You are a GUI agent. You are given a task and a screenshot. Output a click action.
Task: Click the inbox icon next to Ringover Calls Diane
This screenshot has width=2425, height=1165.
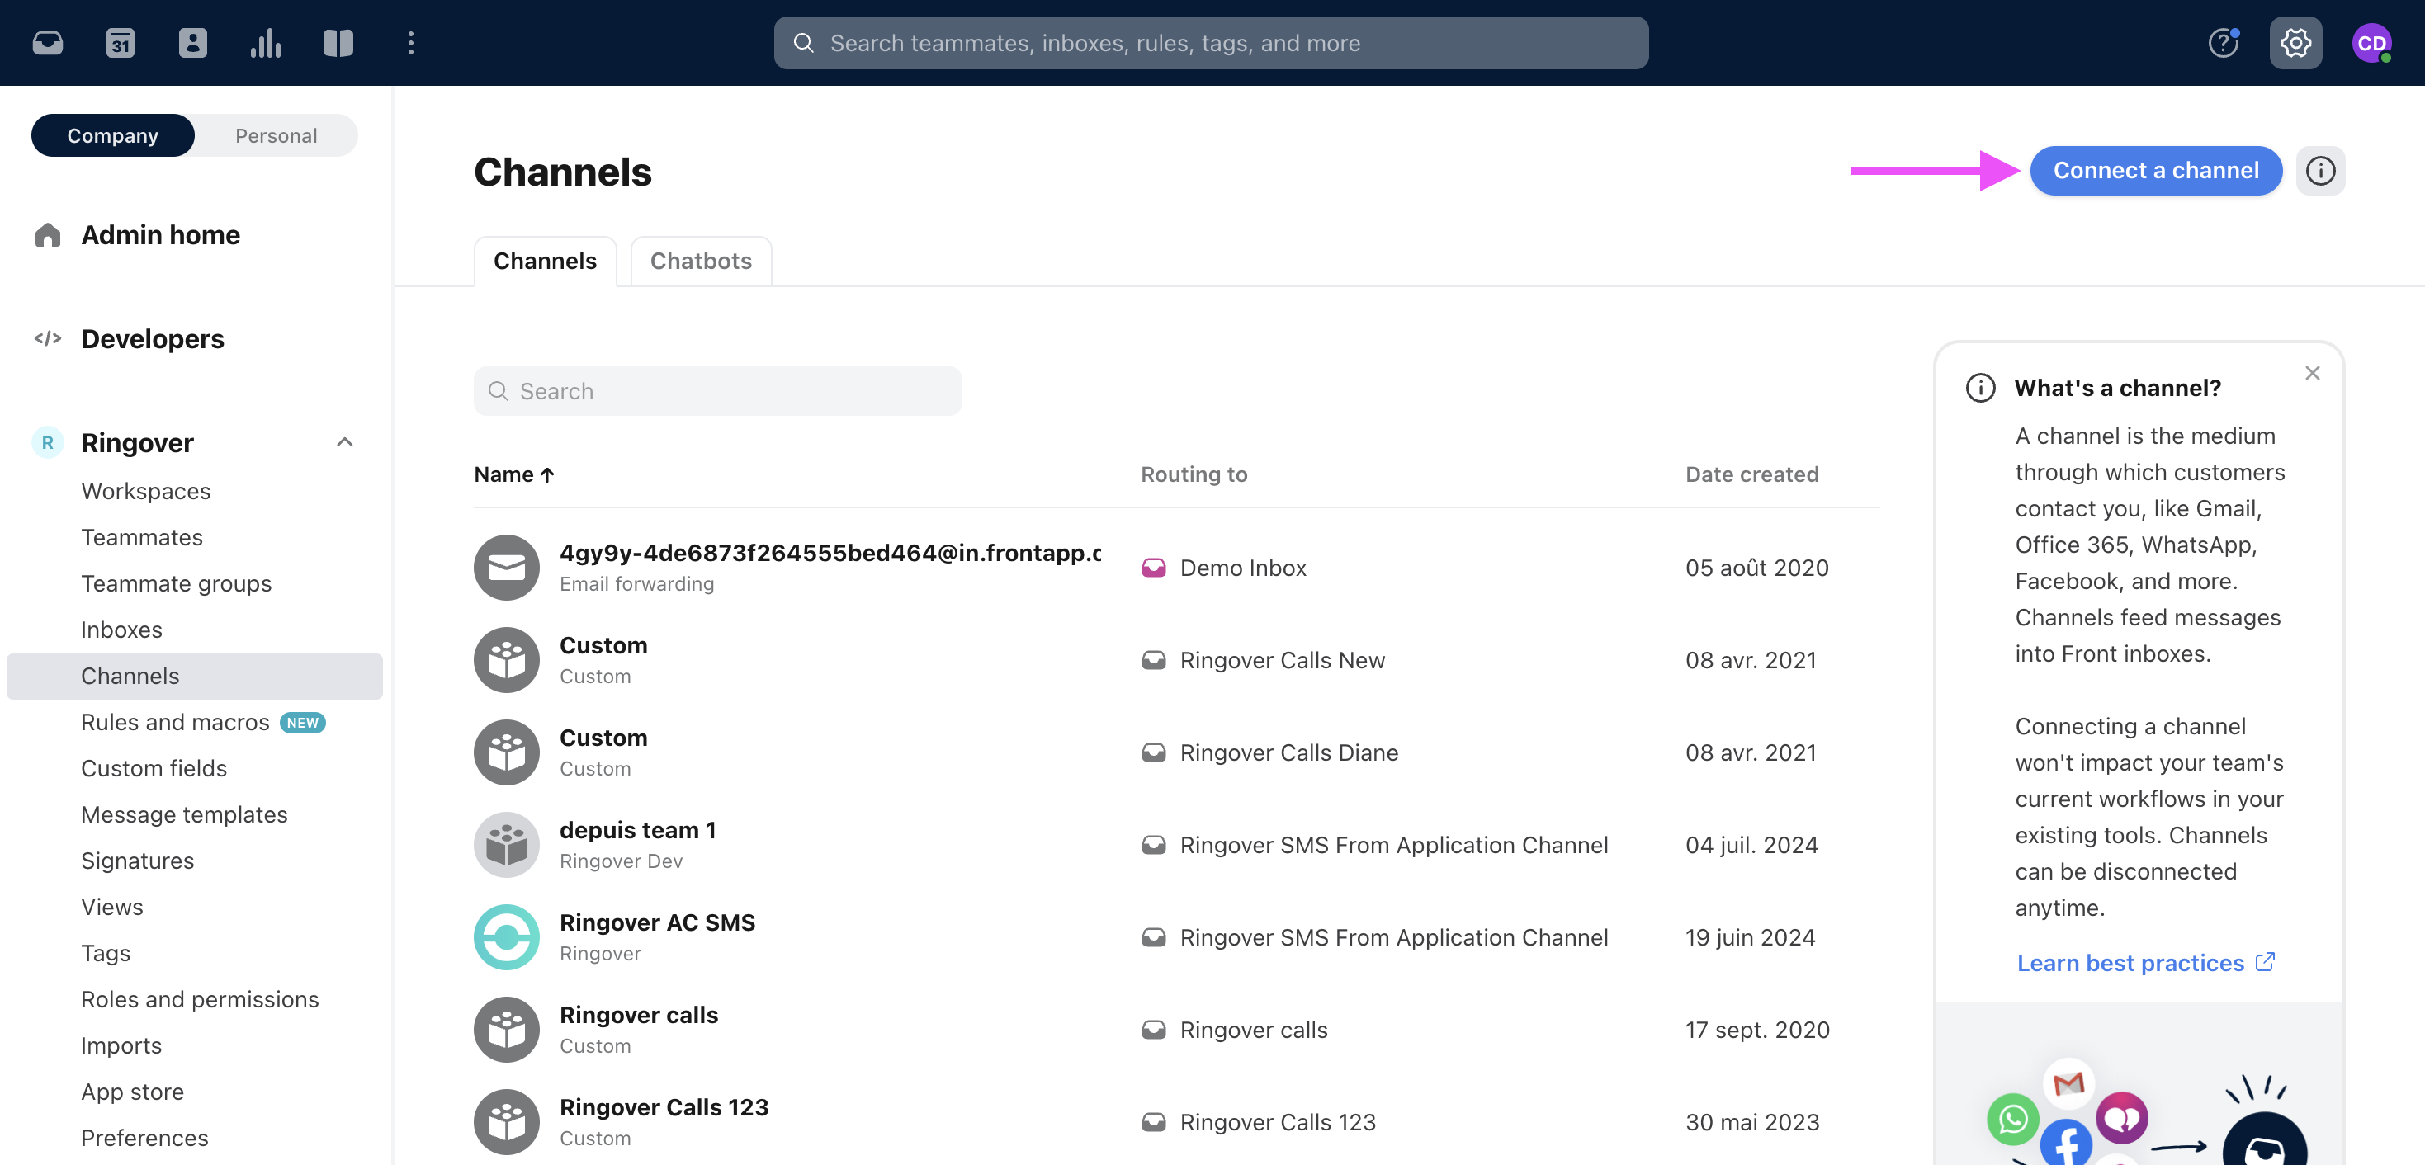(x=1153, y=752)
